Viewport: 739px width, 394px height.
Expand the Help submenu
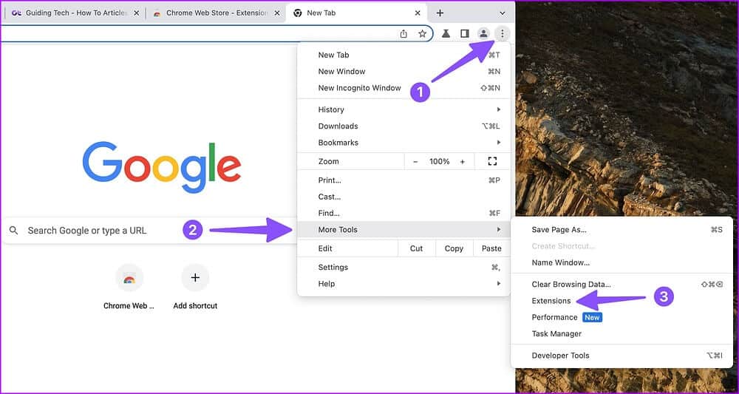click(x=404, y=284)
